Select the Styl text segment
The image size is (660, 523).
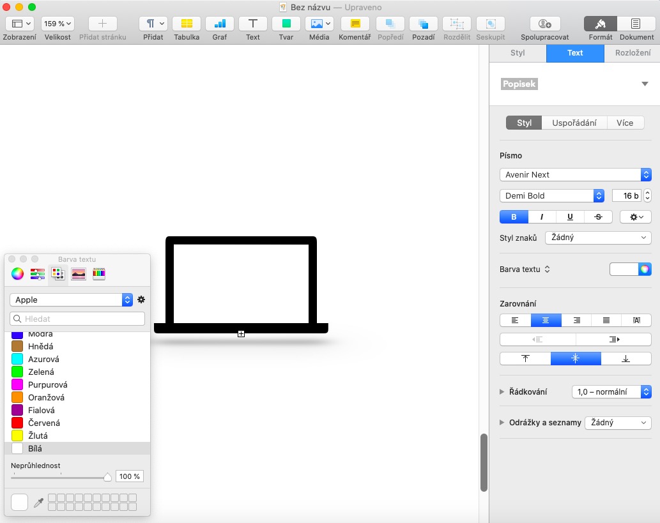(x=524, y=123)
